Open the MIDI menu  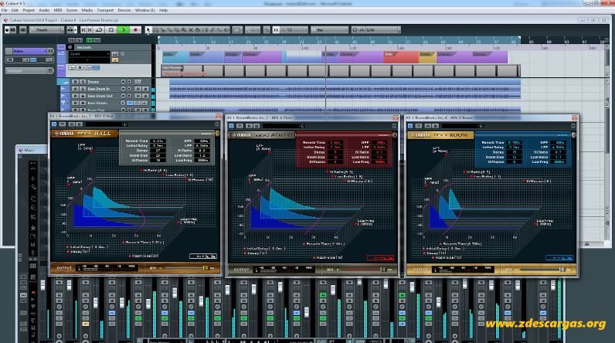pos(58,10)
